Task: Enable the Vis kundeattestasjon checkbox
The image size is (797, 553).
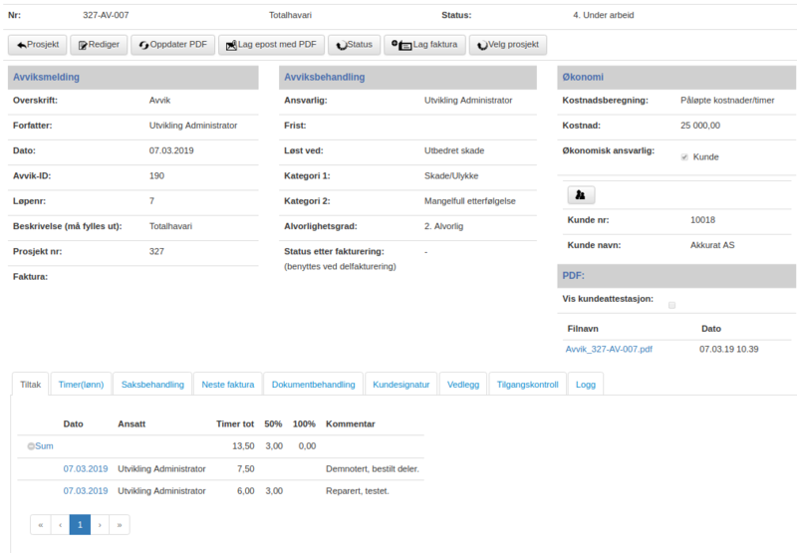Action: tap(671, 305)
